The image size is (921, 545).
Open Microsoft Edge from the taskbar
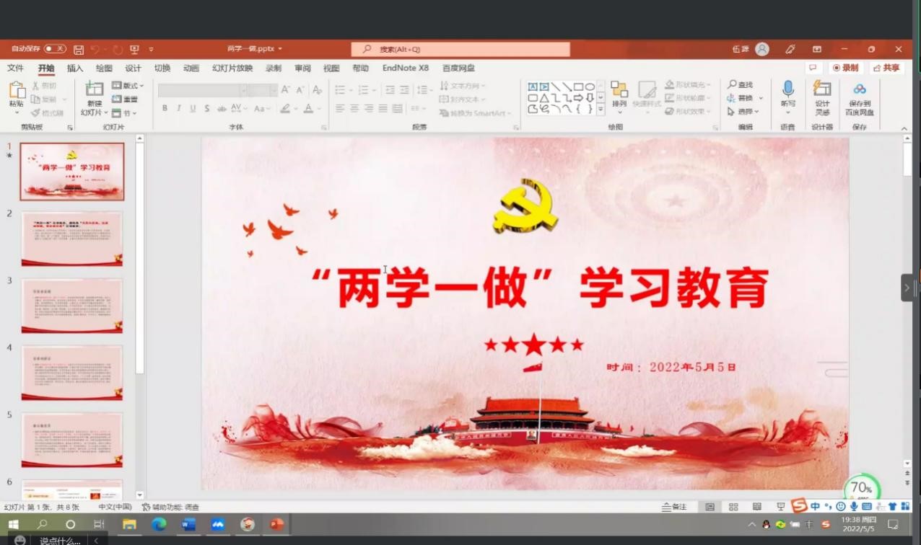pos(159,524)
